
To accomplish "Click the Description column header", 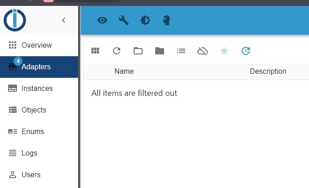I will [268, 71].
